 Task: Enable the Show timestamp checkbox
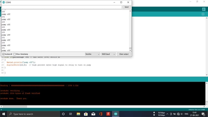click(15, 54)
